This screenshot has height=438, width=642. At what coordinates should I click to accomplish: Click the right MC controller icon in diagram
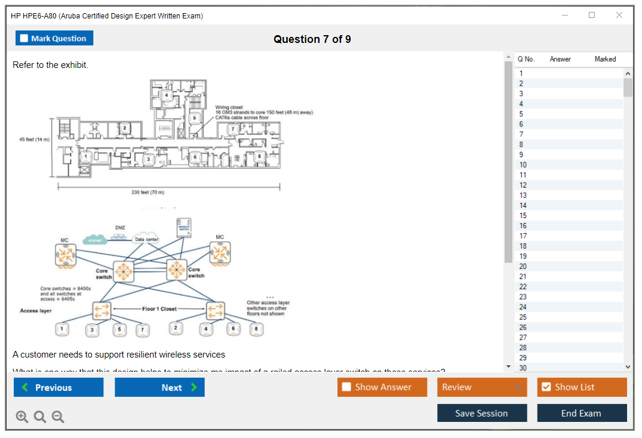tap(220, 253)
